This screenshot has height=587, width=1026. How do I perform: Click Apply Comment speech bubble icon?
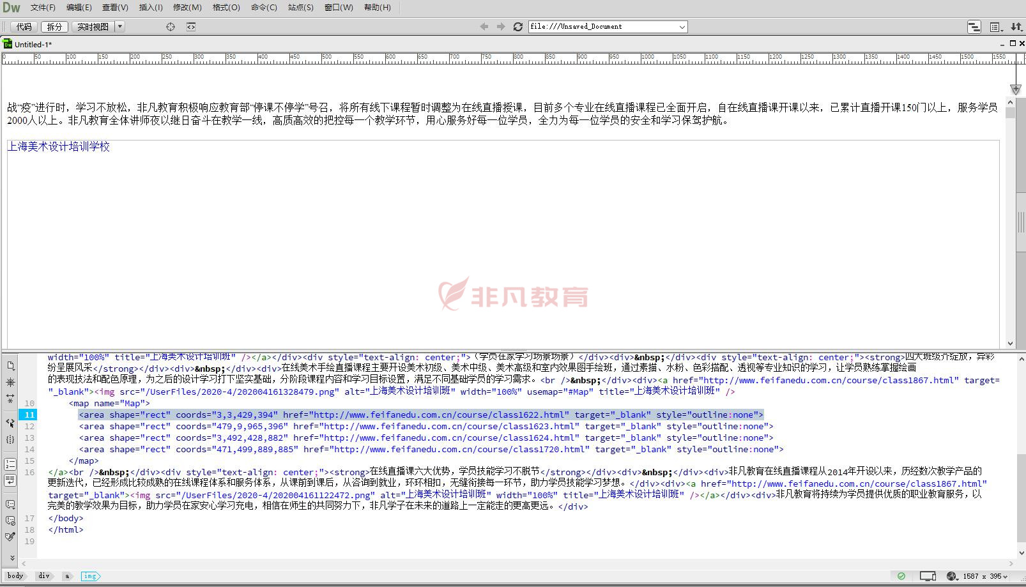[x=10, y=505]
